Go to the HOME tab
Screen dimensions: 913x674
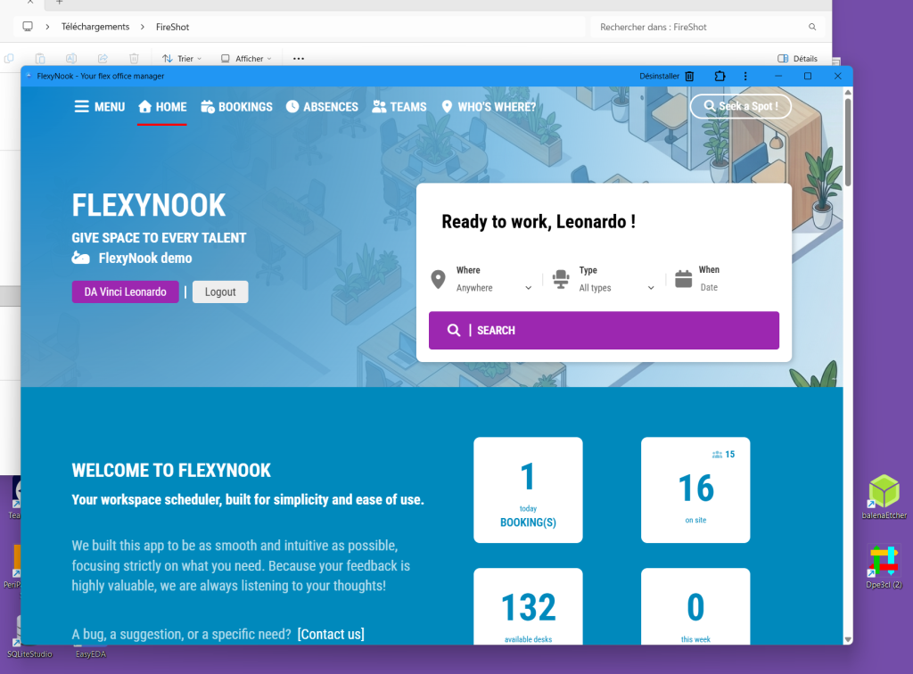coord(162,106)
